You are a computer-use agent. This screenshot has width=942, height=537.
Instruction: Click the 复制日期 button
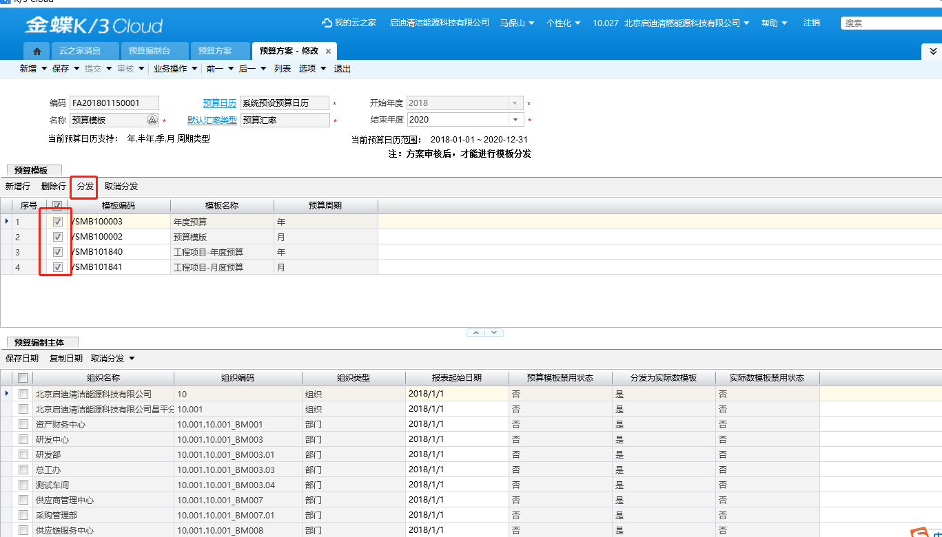click(x=66, y=359)
